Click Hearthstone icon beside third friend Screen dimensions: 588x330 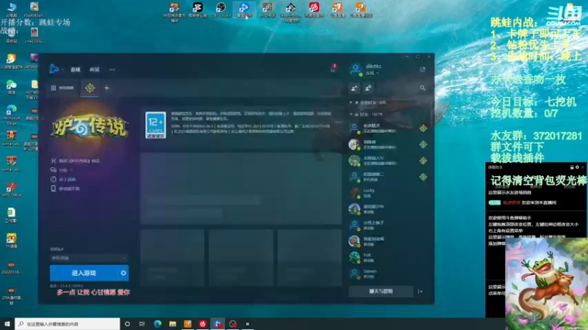click(423, 161)
